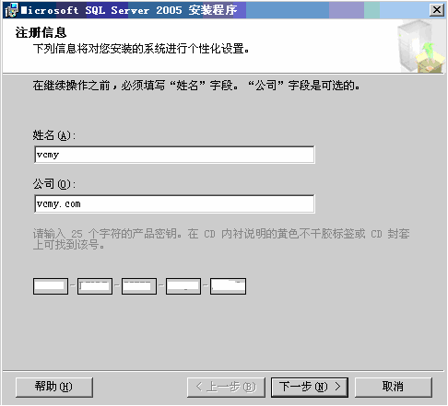
Task: Click the window title bar text
Action: pyautogui.click(x=129, y=10)
